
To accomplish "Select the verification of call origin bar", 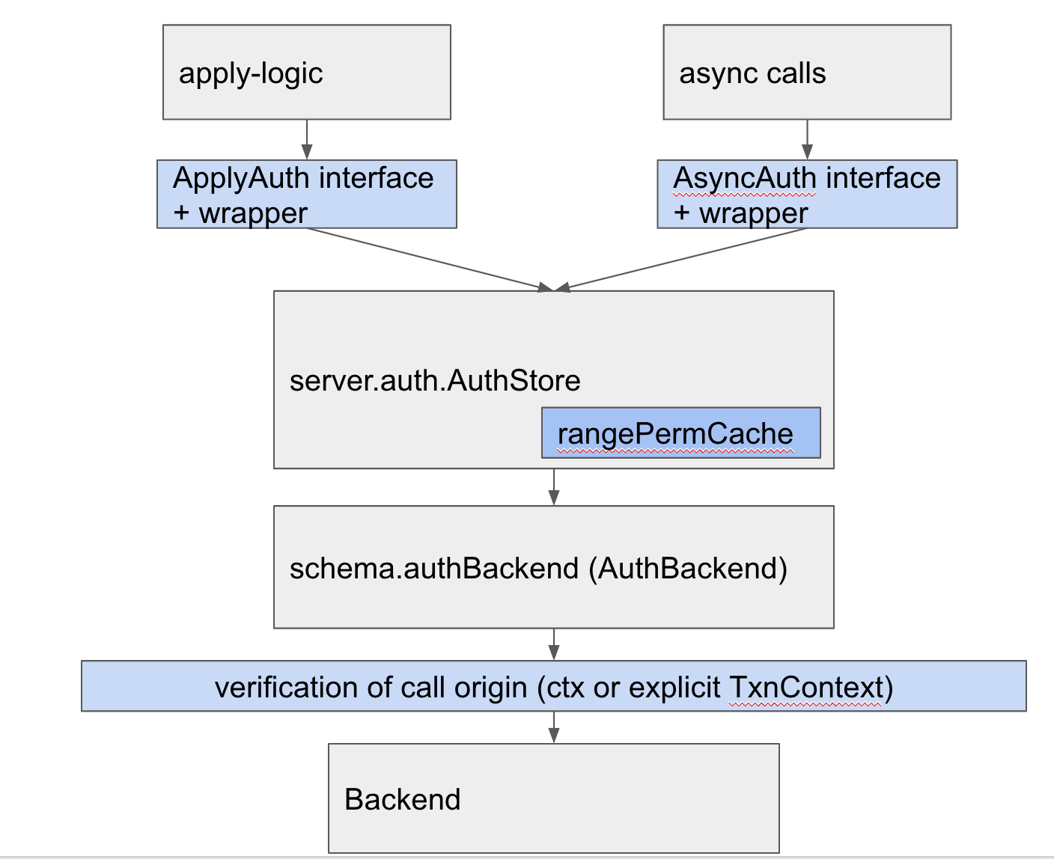I will [554, 686].
